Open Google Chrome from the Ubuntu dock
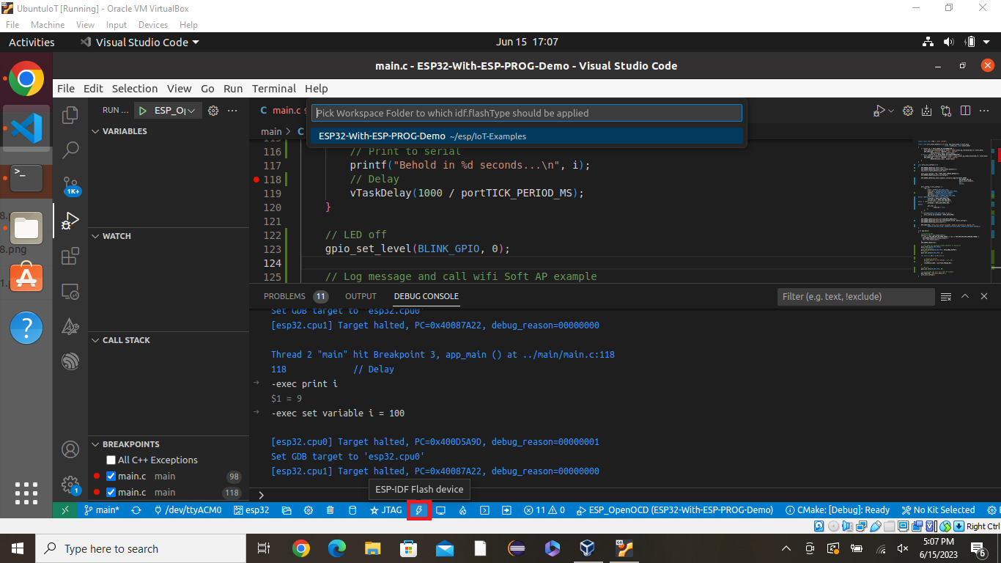Screen dimensions: 1001x563 click(x=26, y=78)
